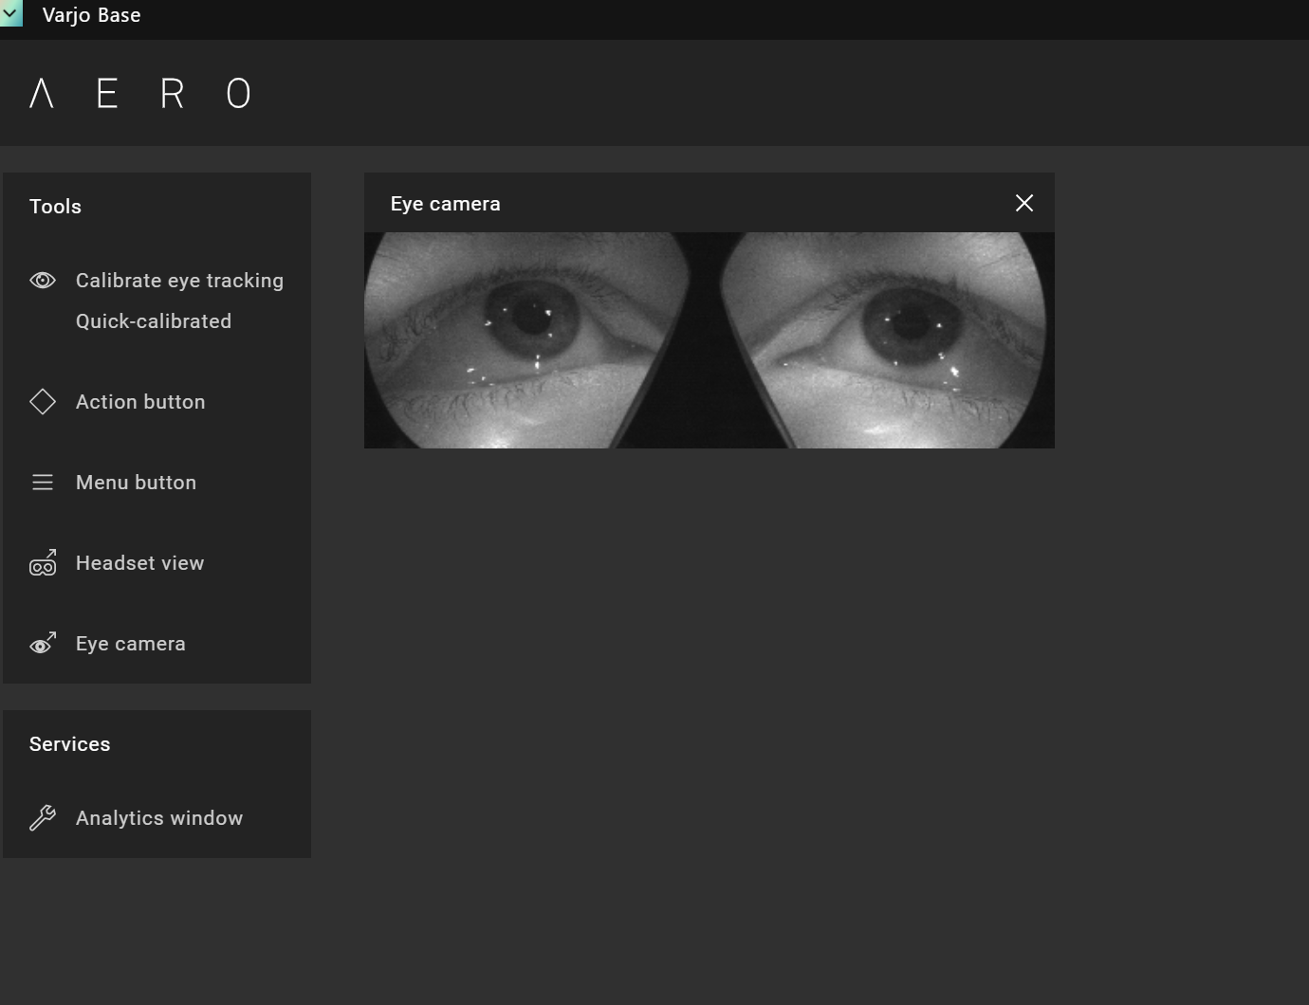Open Calibrate eye tracking
This screenshot has width=1309, height=1005.
tap(179, 281)
